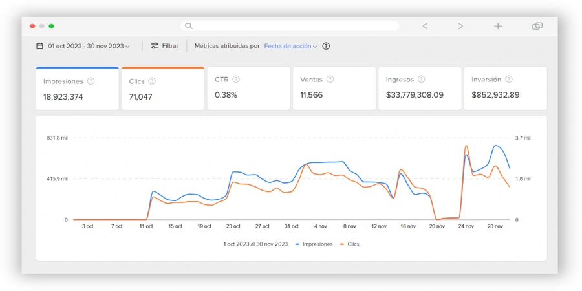Click the Filtrar sliders icon
Image resolution: width=582 pixels, height=291 pixels.
155,46
